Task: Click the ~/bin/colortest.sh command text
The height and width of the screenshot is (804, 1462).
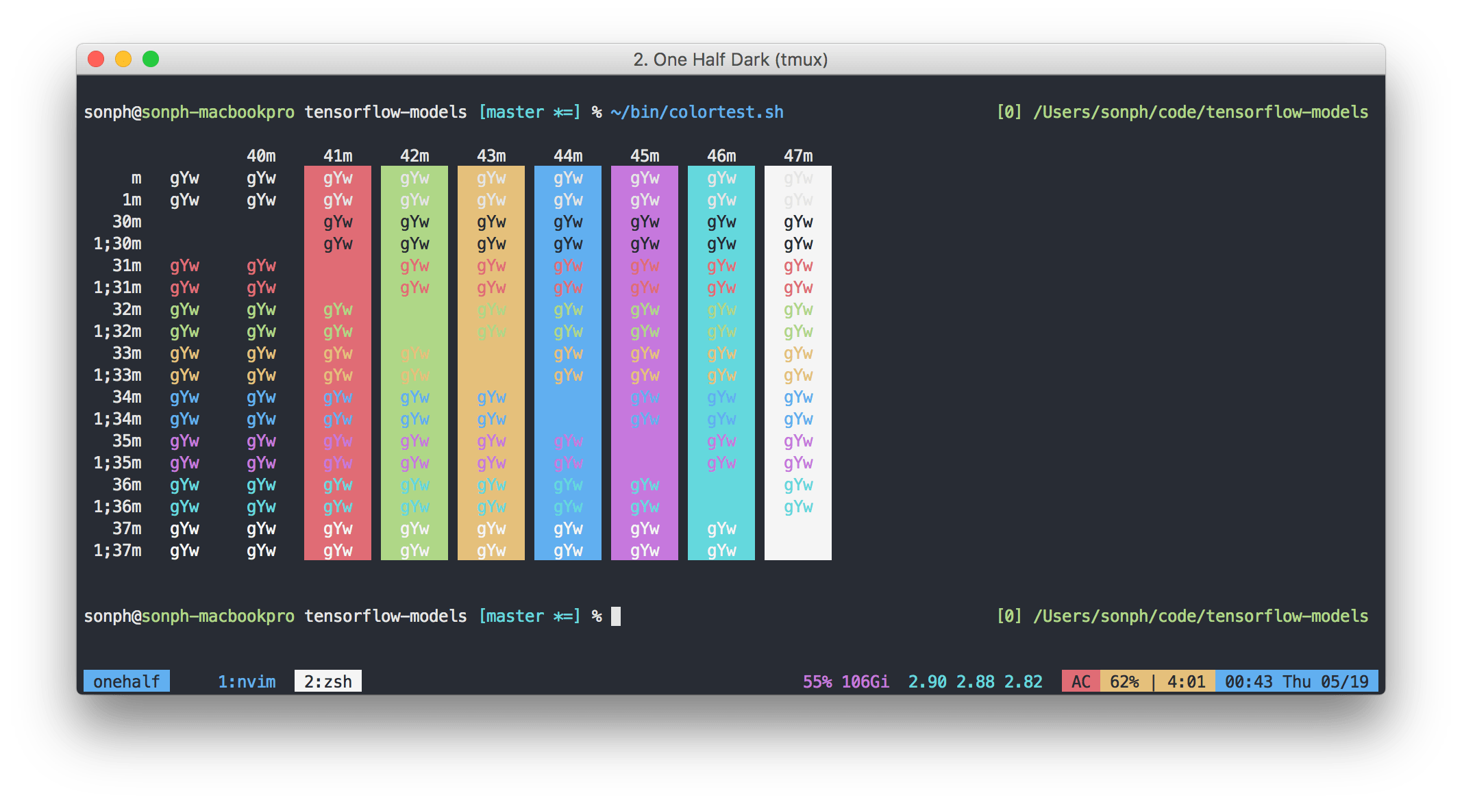Action: pos(697,112)
